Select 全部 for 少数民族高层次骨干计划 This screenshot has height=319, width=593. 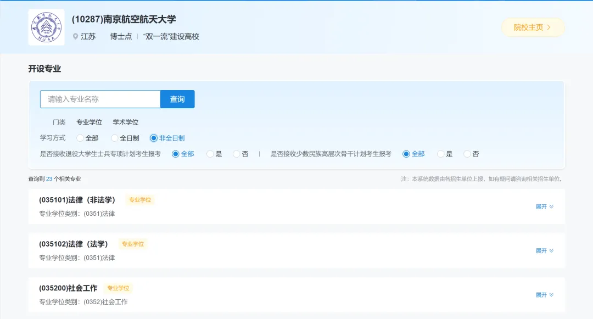point(413,154)
